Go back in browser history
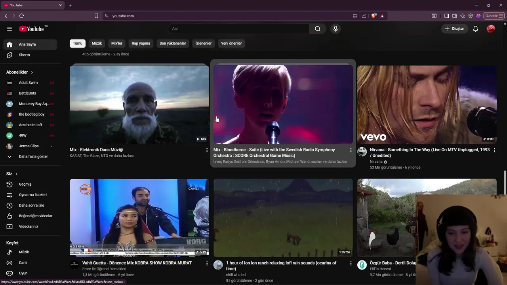The image size is (507, 285). pos(6,16)
